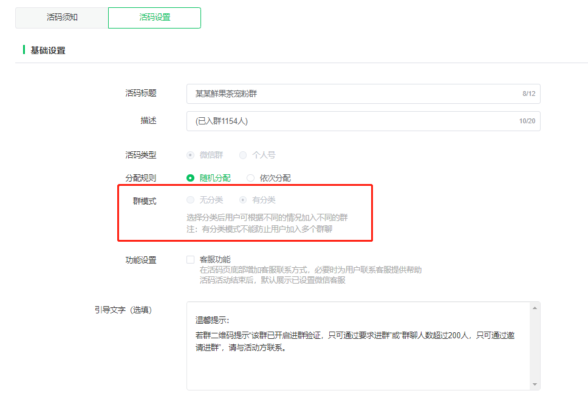Select 随机分配 allocation rule

[191, 179]
